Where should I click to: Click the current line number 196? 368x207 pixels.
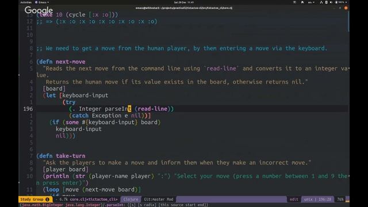pyautogui.click(x=28, y=109)
